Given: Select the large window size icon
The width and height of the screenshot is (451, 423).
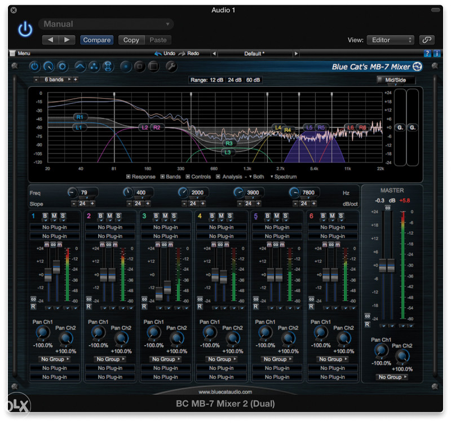Looking at the screenshot, I should [153, 67].
